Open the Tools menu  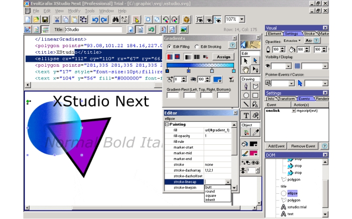90,11
